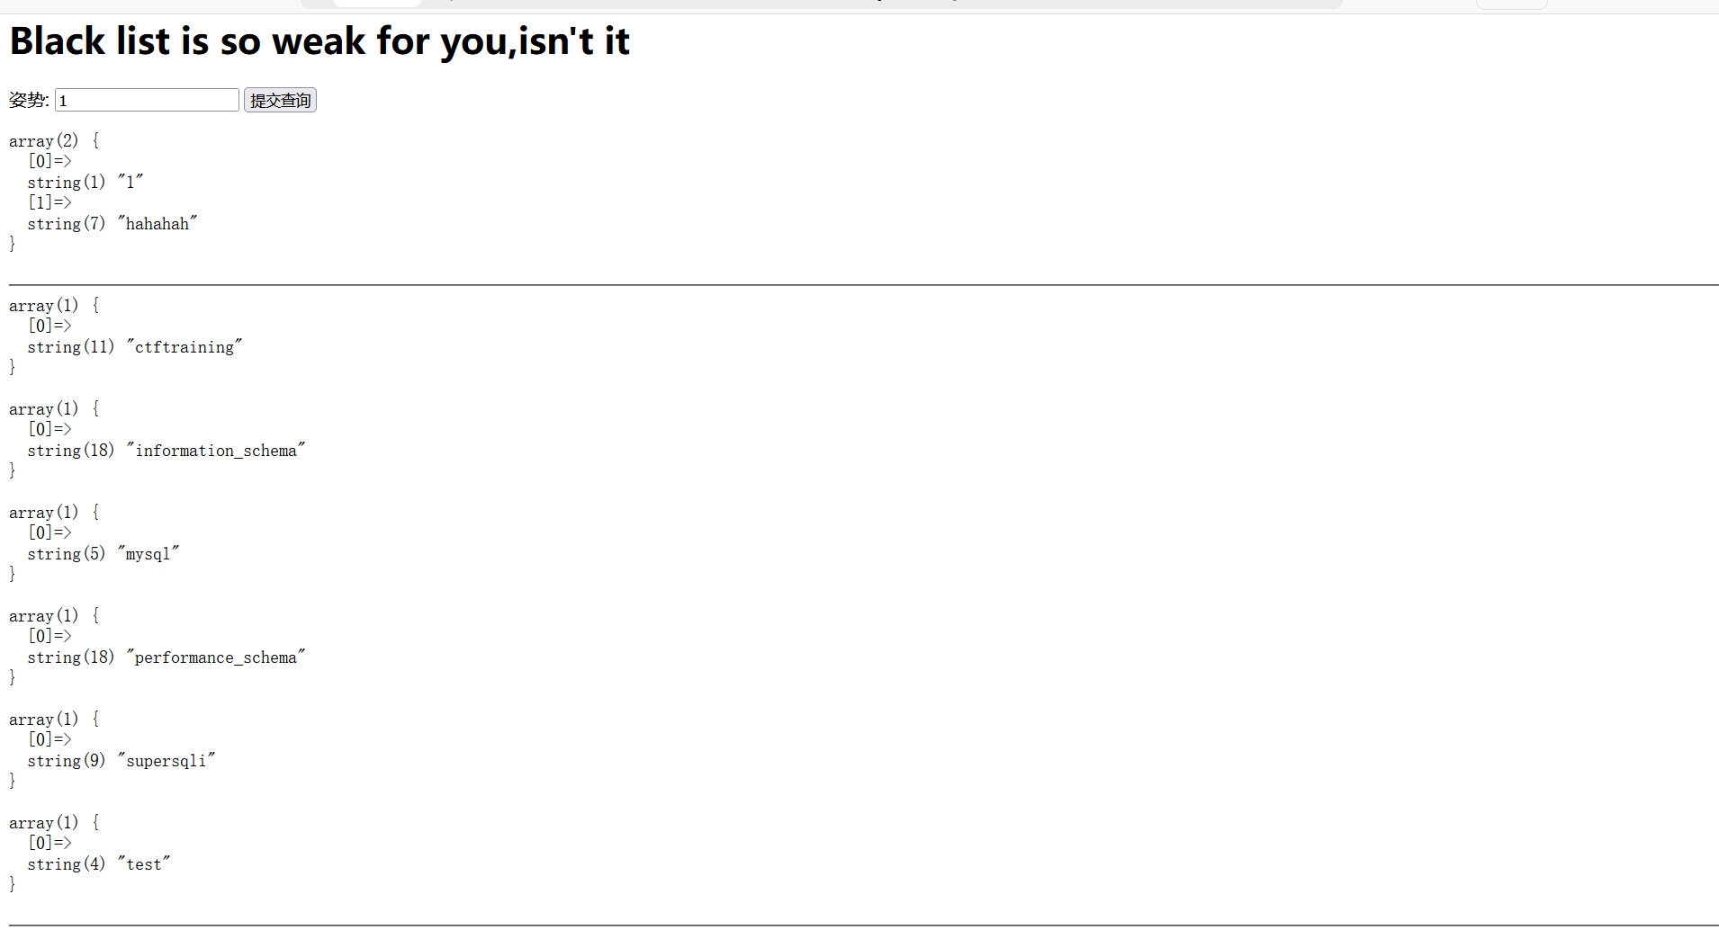This screenshot has width=1719, height=939.
Task: Click the string(1) "1" result line
Action: point(85,183)
